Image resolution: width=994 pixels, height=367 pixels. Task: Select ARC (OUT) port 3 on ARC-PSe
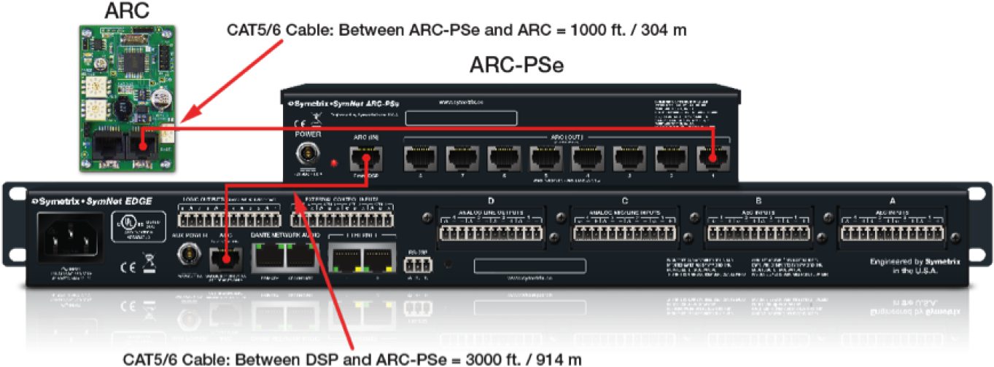coord(629,158)
